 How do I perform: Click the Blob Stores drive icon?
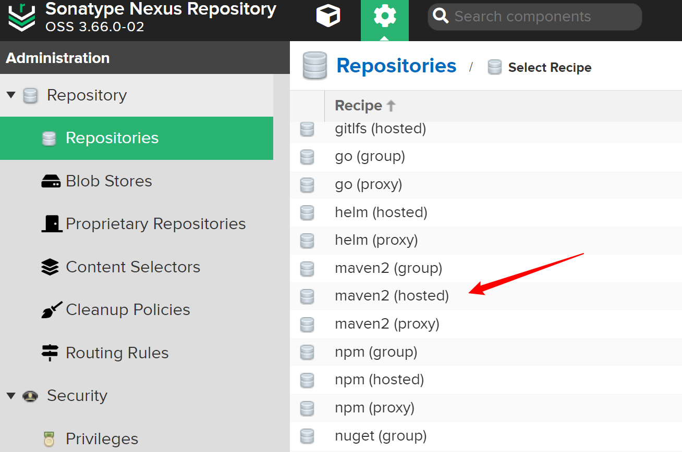51,181
